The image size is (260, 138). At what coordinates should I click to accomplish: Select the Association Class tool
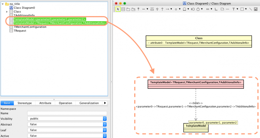(152, 9)
